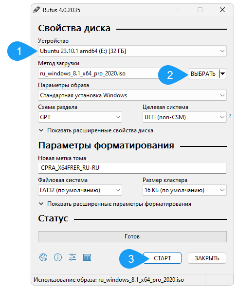
Task: Expand Показать расширенные свойства диска
Action: [x=96, y=130]
